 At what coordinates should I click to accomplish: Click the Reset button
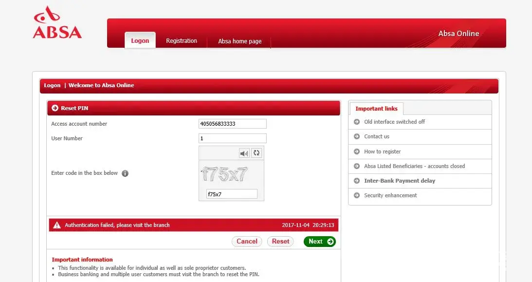point(280,241)
